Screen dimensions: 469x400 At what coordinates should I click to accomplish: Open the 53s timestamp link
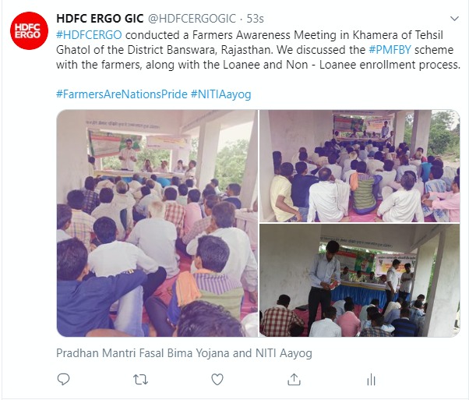255,19
